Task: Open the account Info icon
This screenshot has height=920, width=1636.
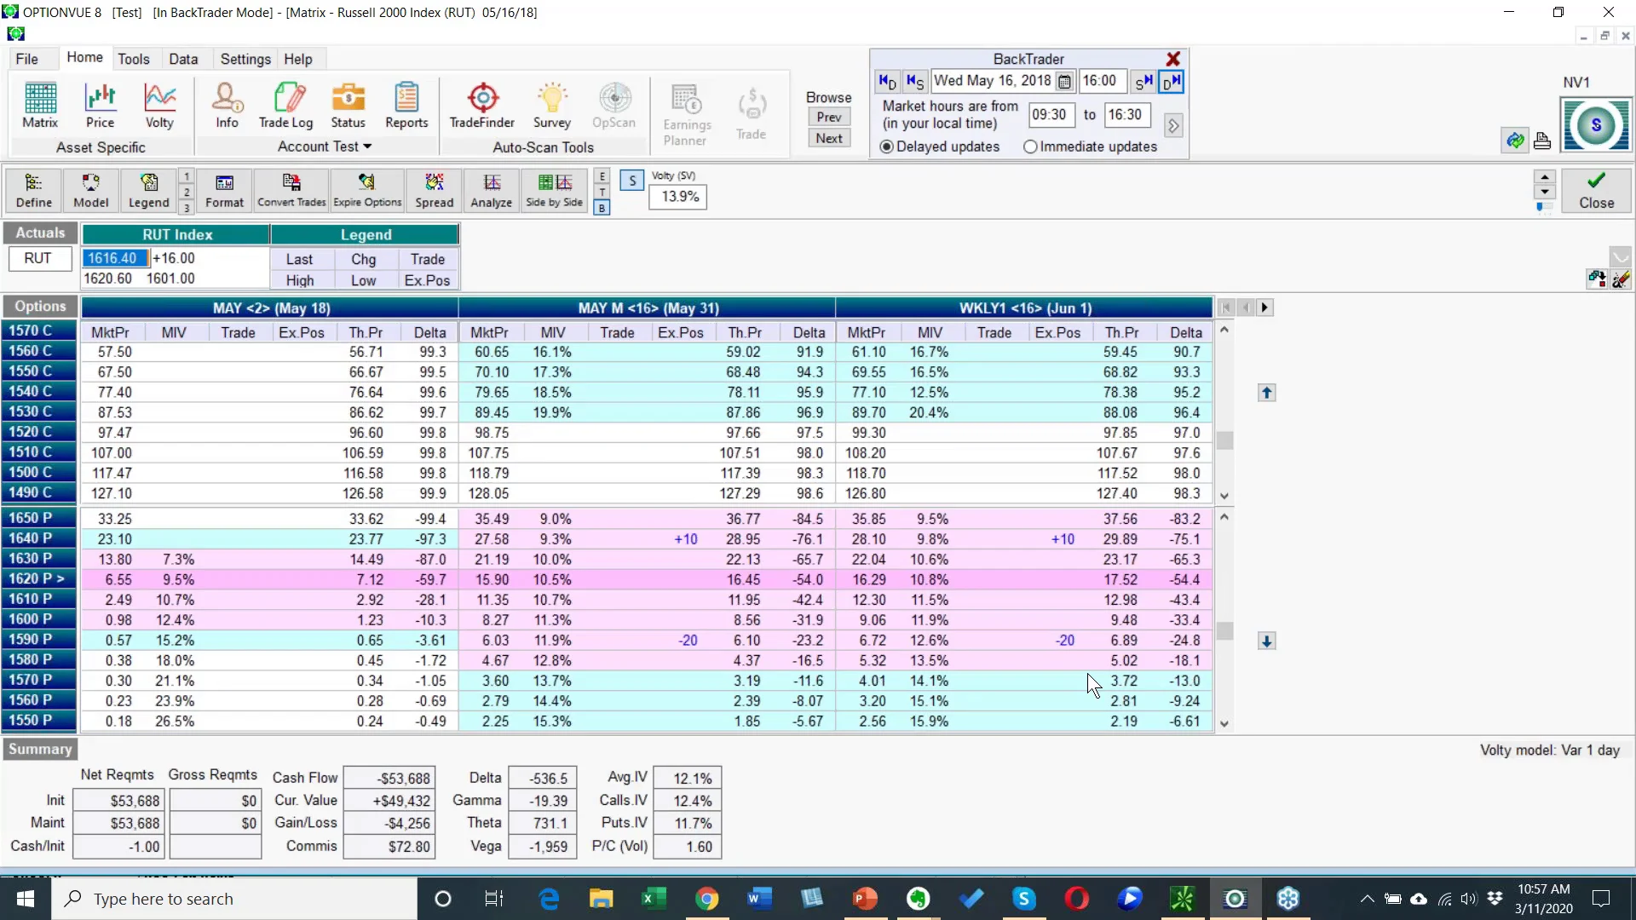Action: click(227, 106)
